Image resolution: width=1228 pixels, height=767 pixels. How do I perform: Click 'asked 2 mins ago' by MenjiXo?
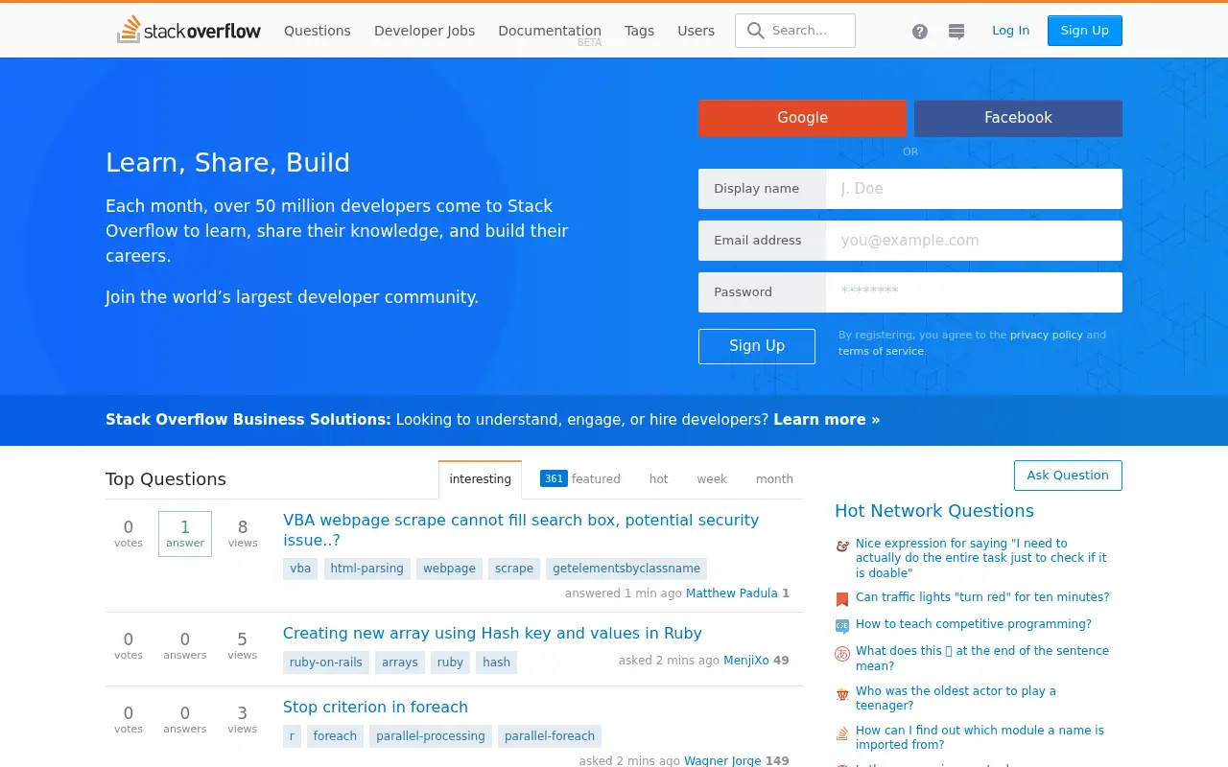click(669, 661)
